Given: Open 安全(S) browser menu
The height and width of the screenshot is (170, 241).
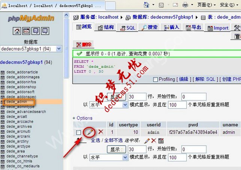Looking at the screenshot, I should click(x=229, y=5).
